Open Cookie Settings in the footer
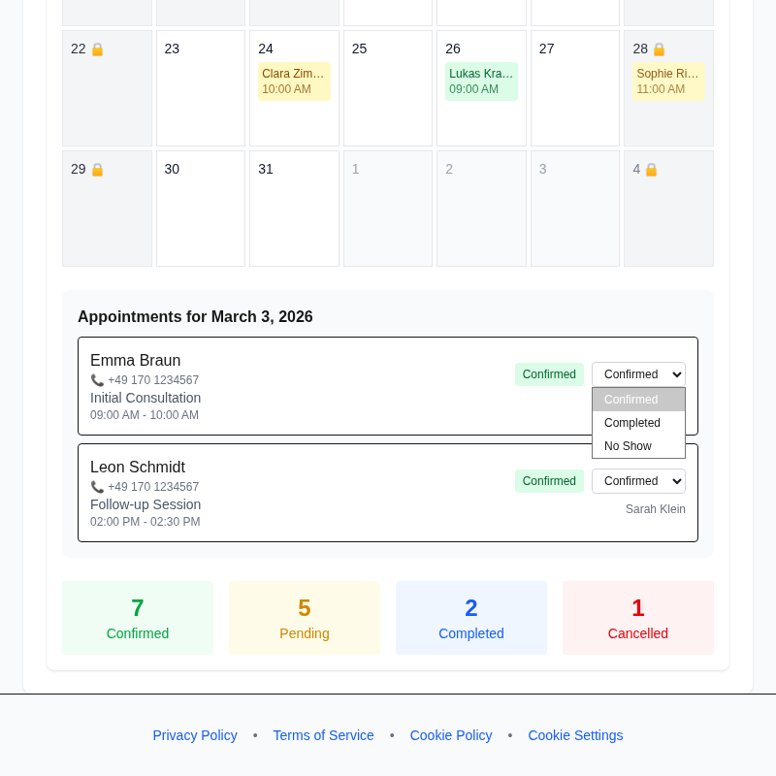Image resolution: width=776 pixels, height=776 pixels. pos(575,735)
